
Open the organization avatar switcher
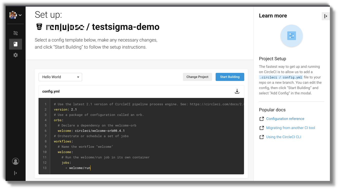(15, 15)
